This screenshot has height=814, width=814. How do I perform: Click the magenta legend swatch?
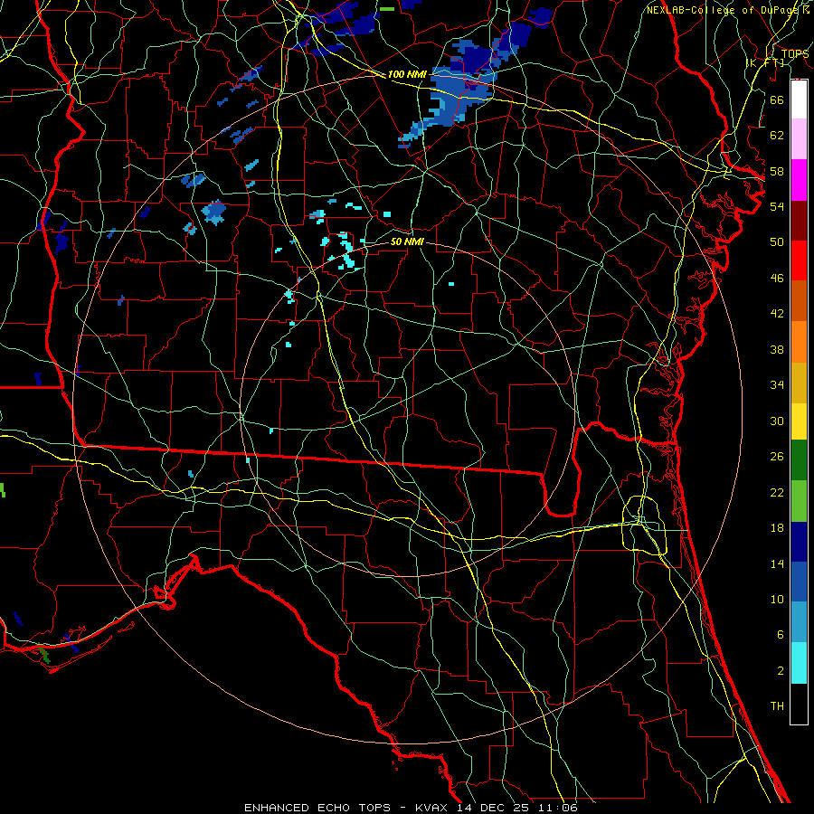(x=799, y=180)
